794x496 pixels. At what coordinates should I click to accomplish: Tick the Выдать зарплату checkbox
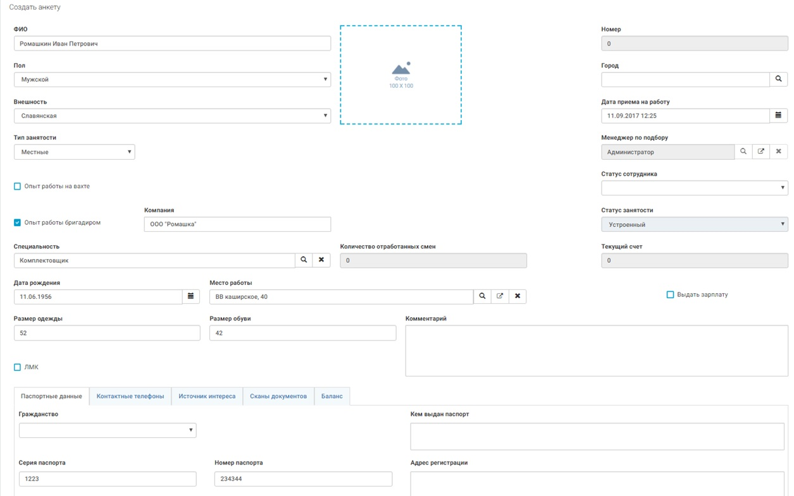[x=670, y=294]
